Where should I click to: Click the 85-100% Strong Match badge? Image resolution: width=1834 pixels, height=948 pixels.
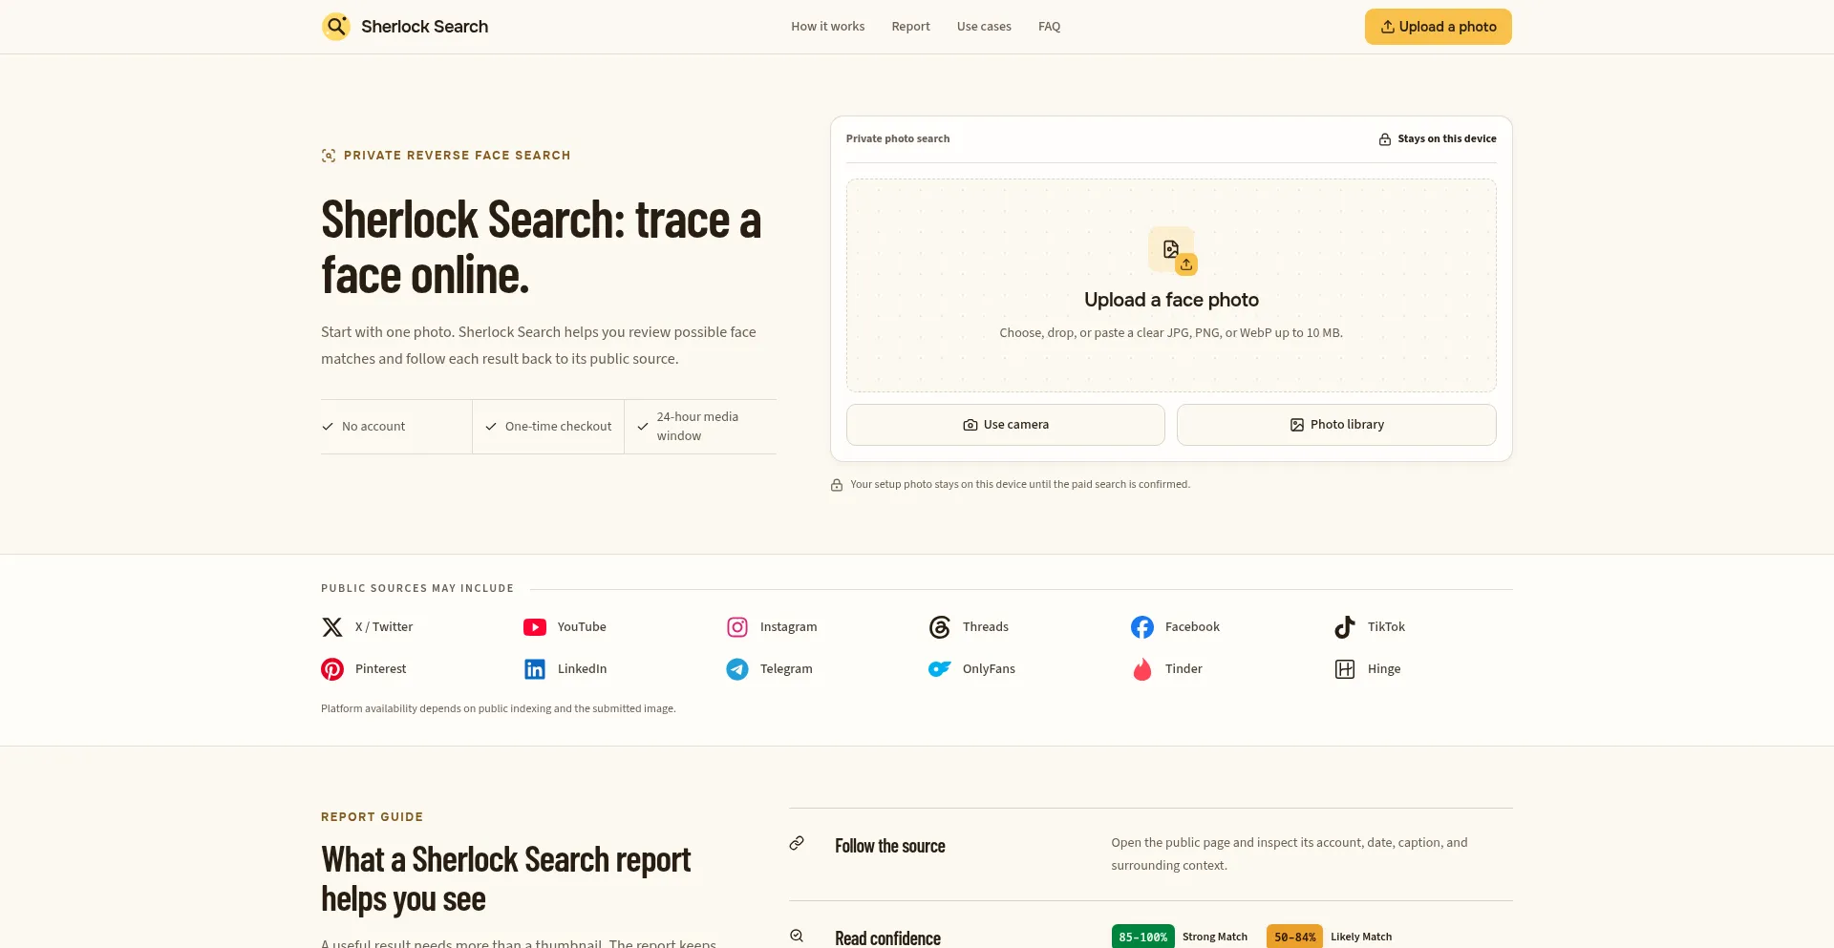(1143, 937)
